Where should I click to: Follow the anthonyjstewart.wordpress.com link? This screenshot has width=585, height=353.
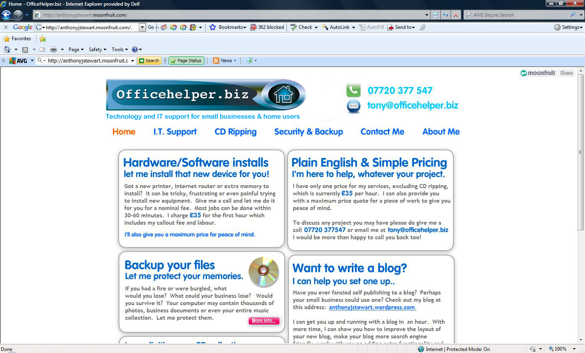pos(372,308)
